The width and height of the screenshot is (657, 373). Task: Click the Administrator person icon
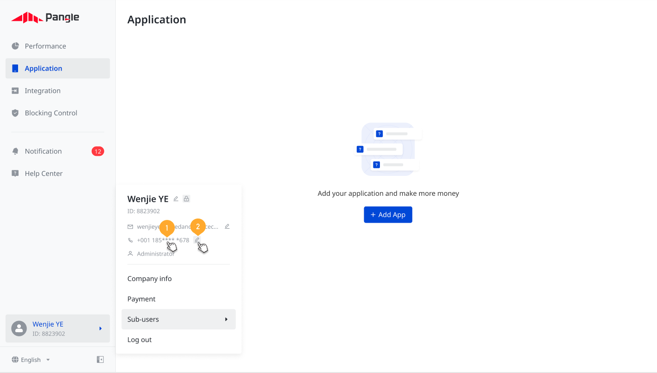[x=130, y=254]
